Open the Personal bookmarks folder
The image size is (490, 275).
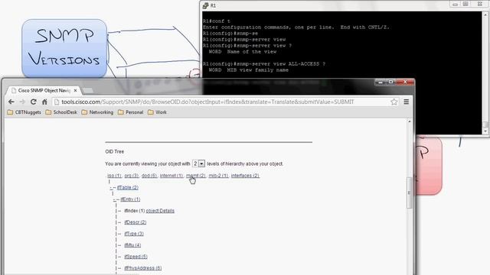point(131,112)
